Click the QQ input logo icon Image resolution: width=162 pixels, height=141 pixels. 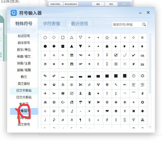[x=14, y=13]
